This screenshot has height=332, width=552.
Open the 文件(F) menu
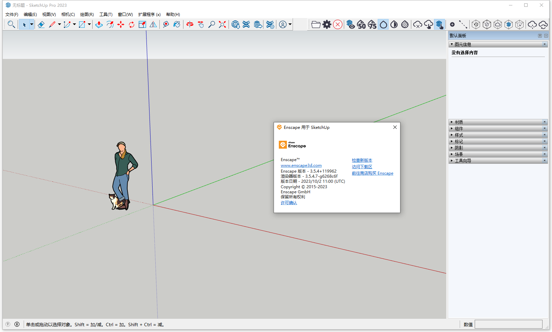tap(12, 15)
